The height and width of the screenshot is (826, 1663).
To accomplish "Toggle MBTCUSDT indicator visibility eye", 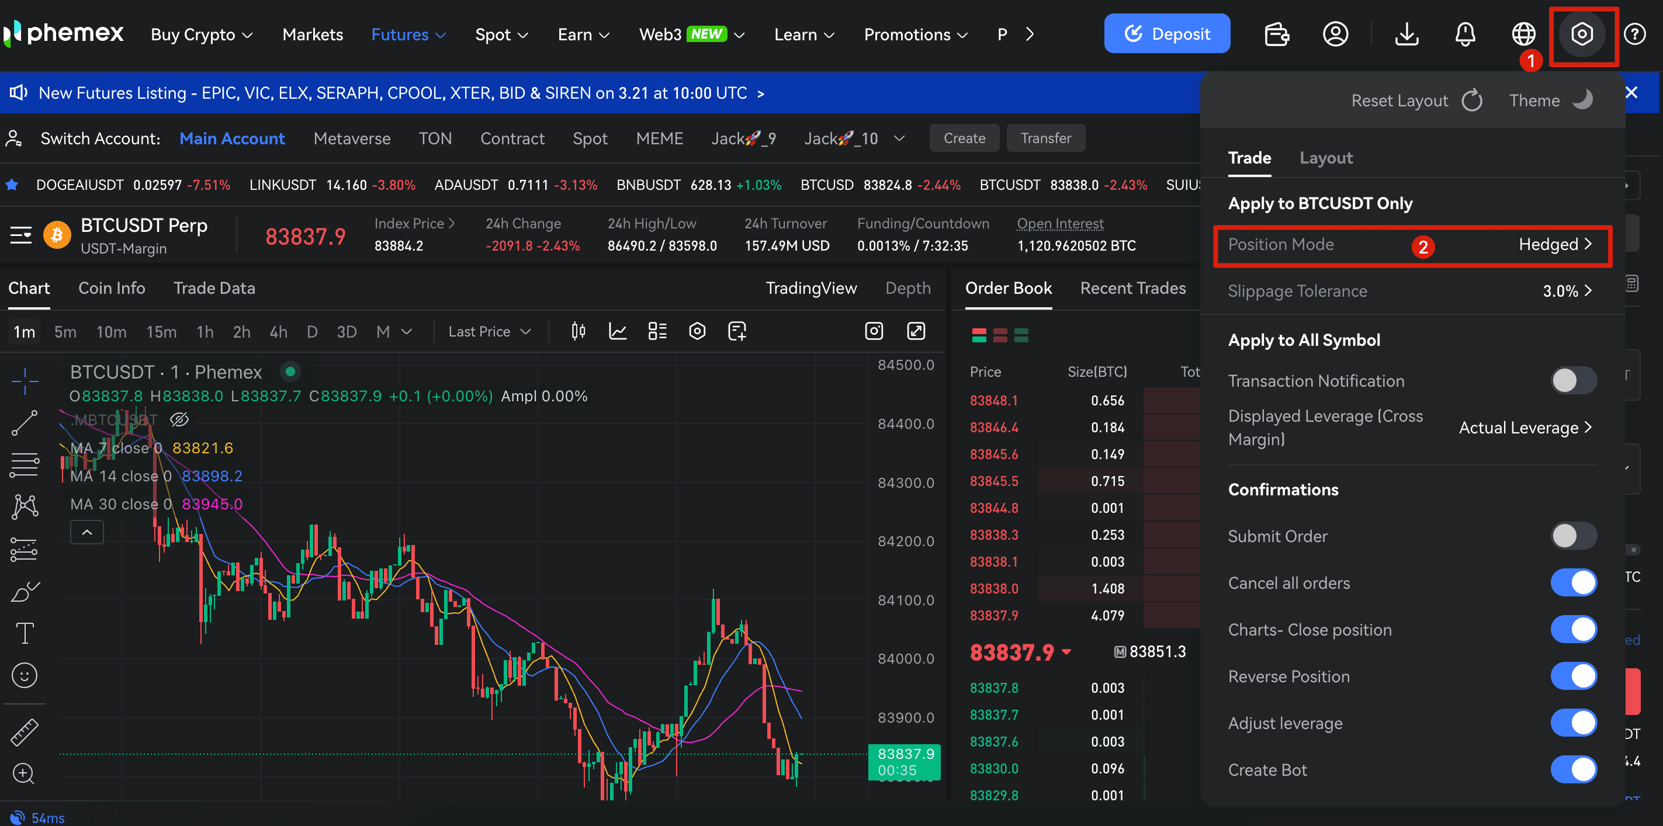I will (x=179, y=419).
